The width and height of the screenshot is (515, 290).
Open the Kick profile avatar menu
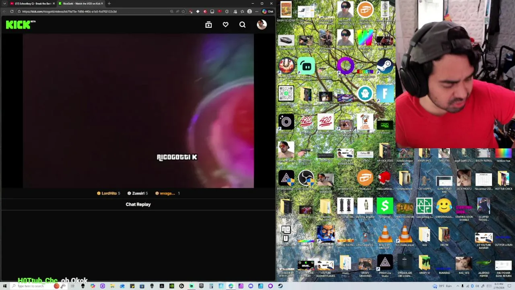pos(262,25)
